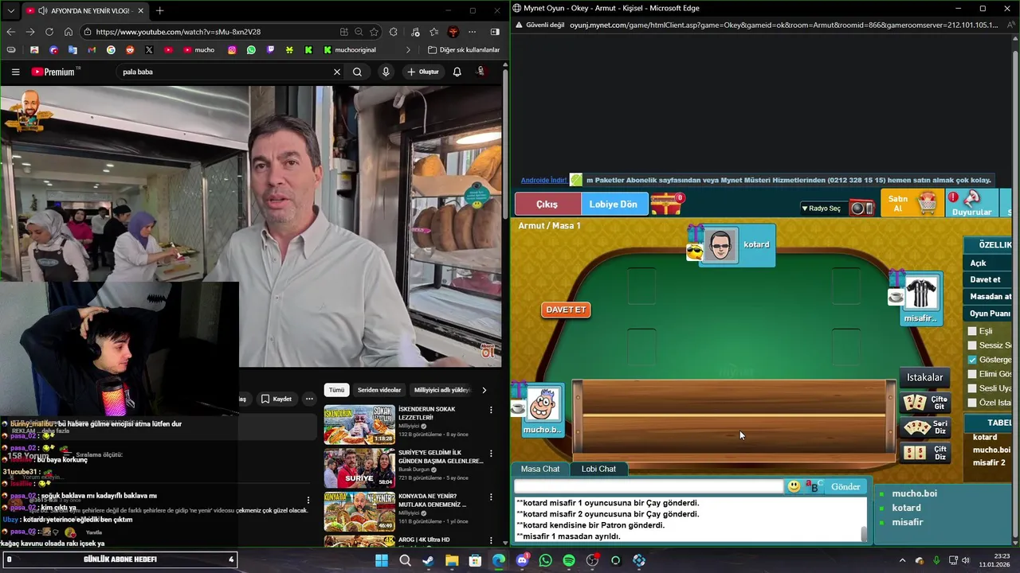
Task: Open YouTube notifications bell
Action: tap(457, 72)
